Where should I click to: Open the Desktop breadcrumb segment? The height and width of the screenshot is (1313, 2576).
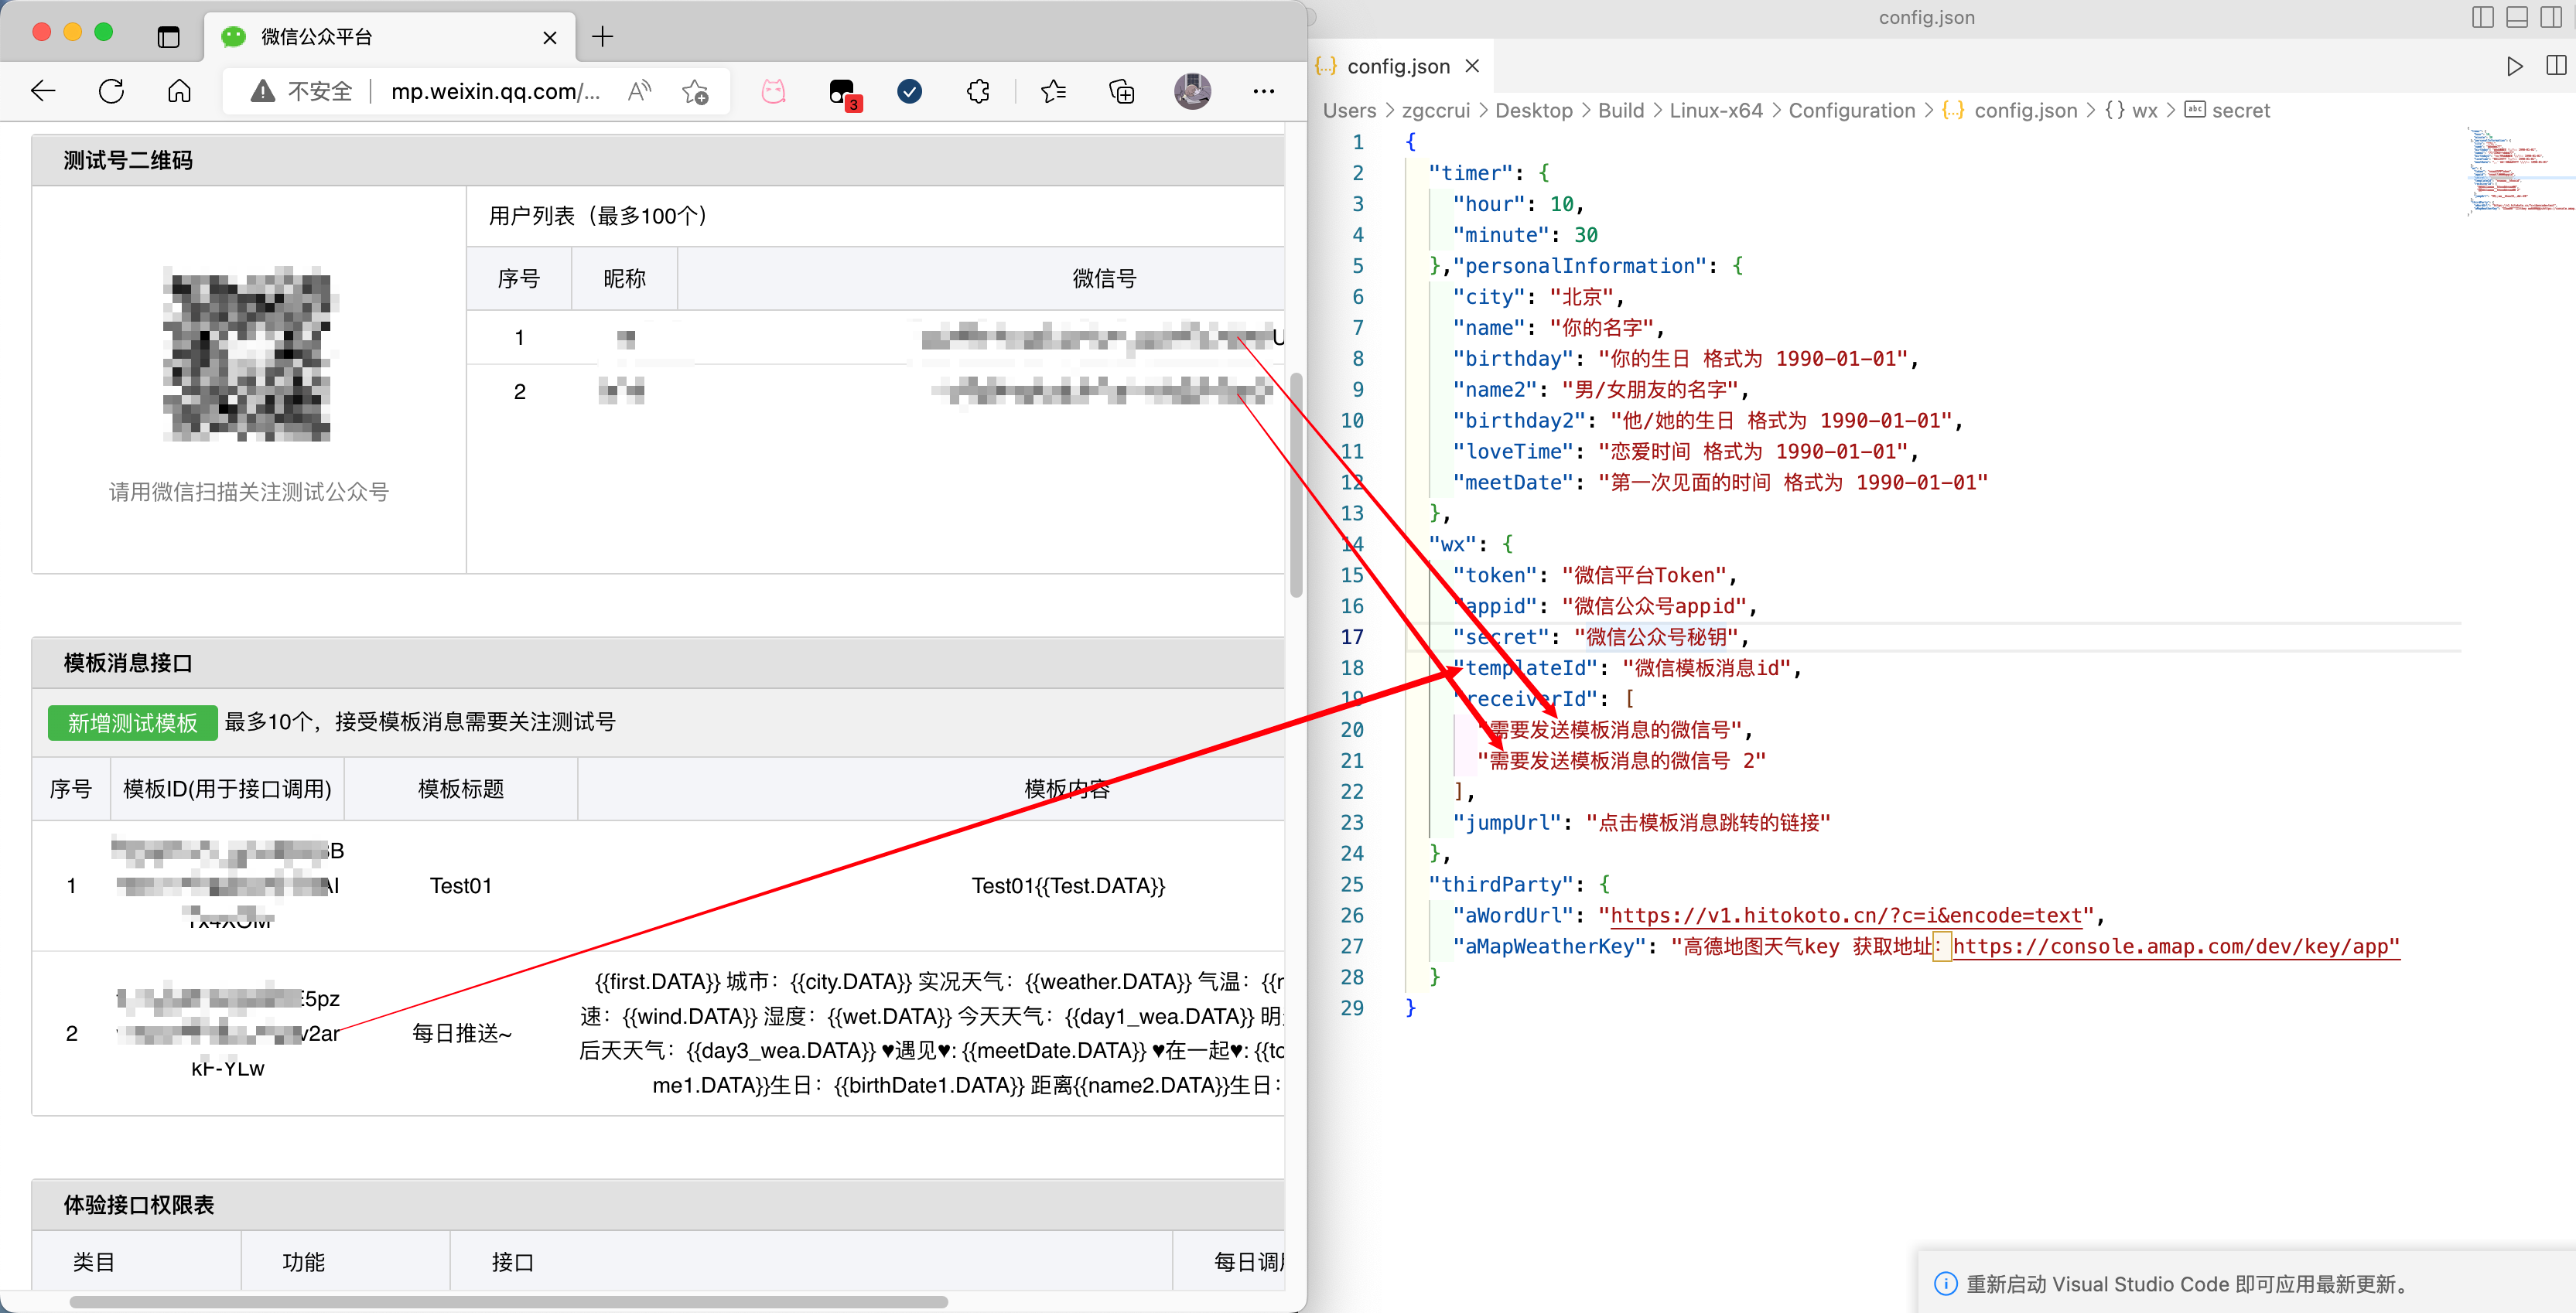click(x=1534, y=111)
